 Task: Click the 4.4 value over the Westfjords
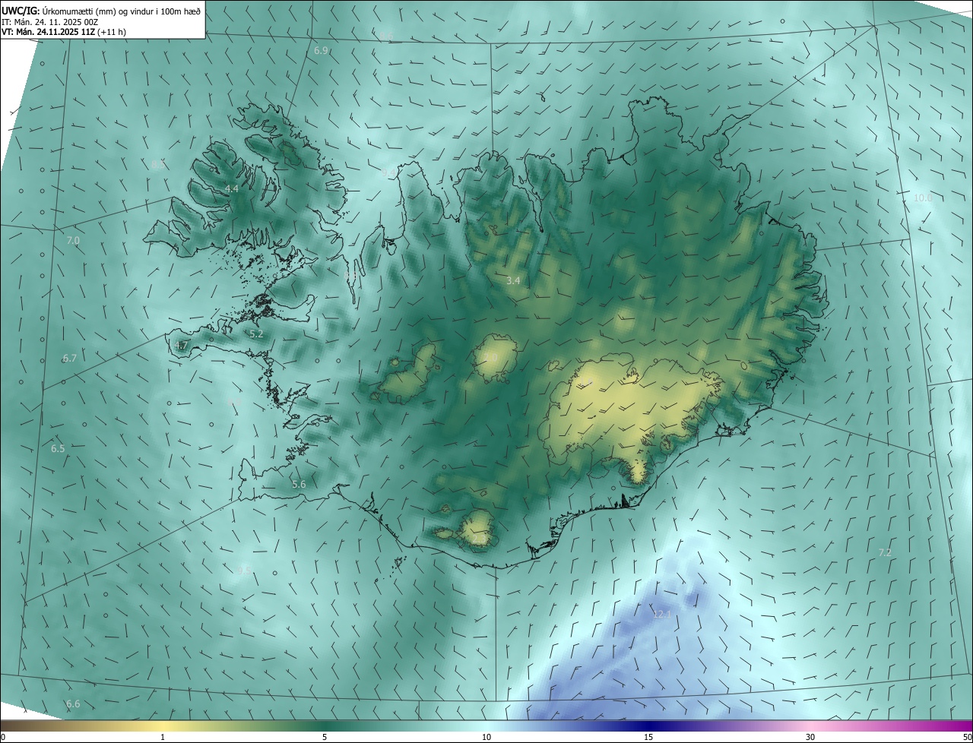232,188
